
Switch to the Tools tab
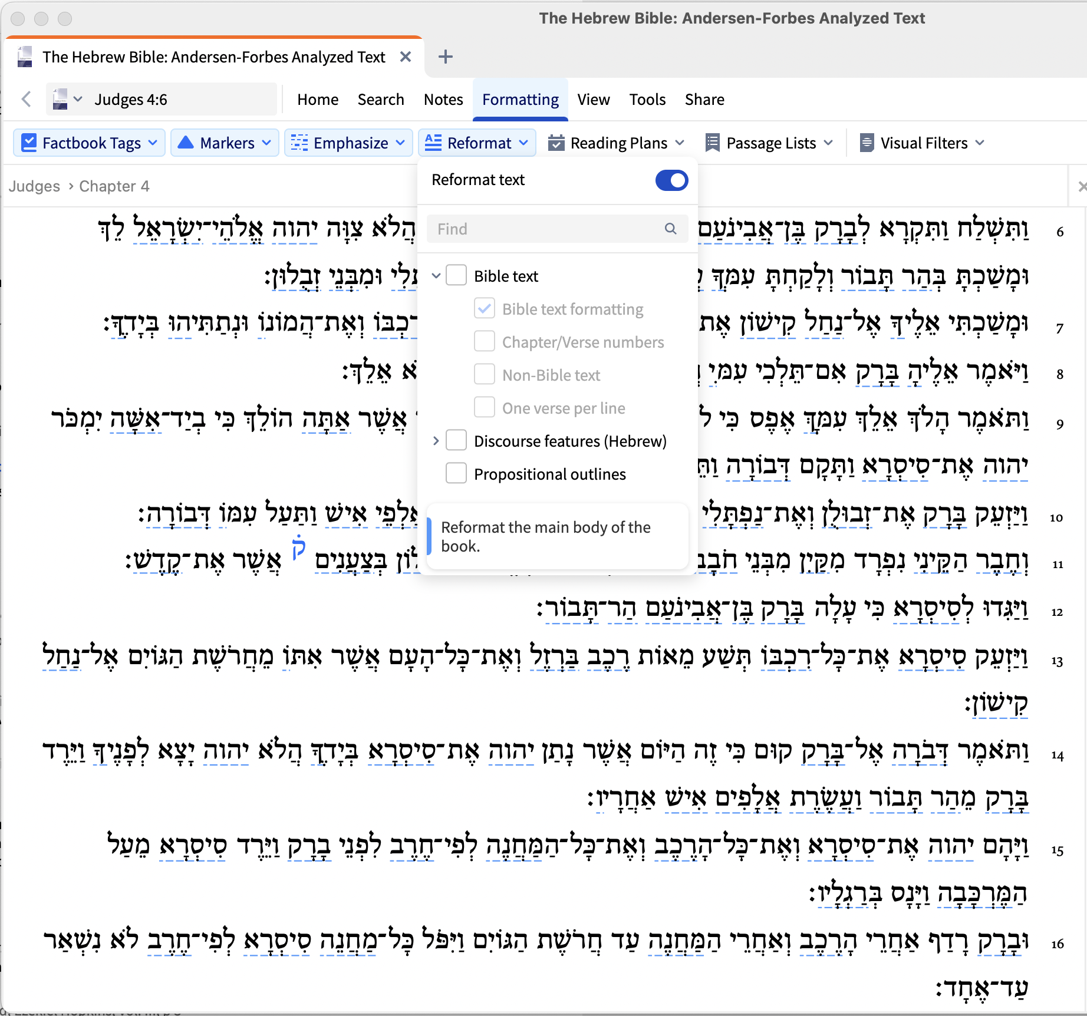click(647, 100)
